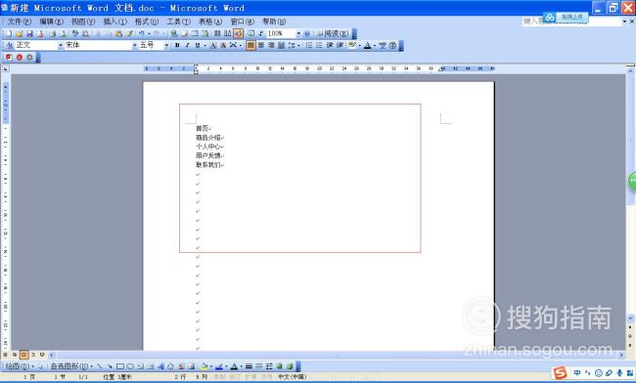Click the increase indent icon
The width and height of the screenshot is (636, 383).
point(340,45)
